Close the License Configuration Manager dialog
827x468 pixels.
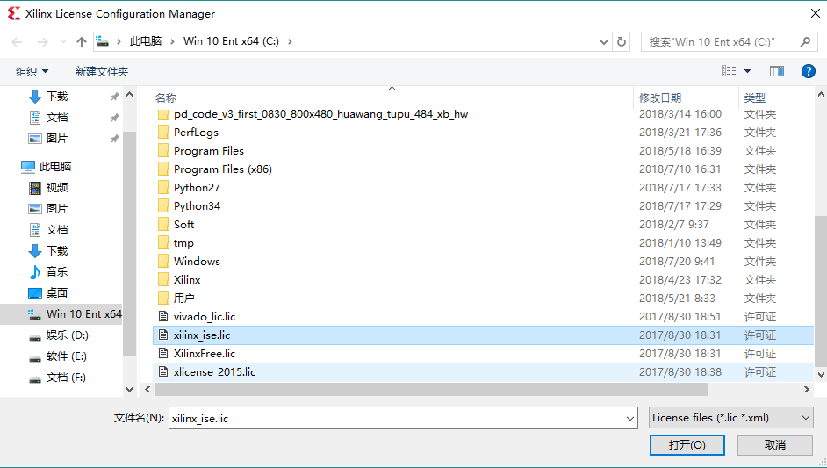click(815, 14)
